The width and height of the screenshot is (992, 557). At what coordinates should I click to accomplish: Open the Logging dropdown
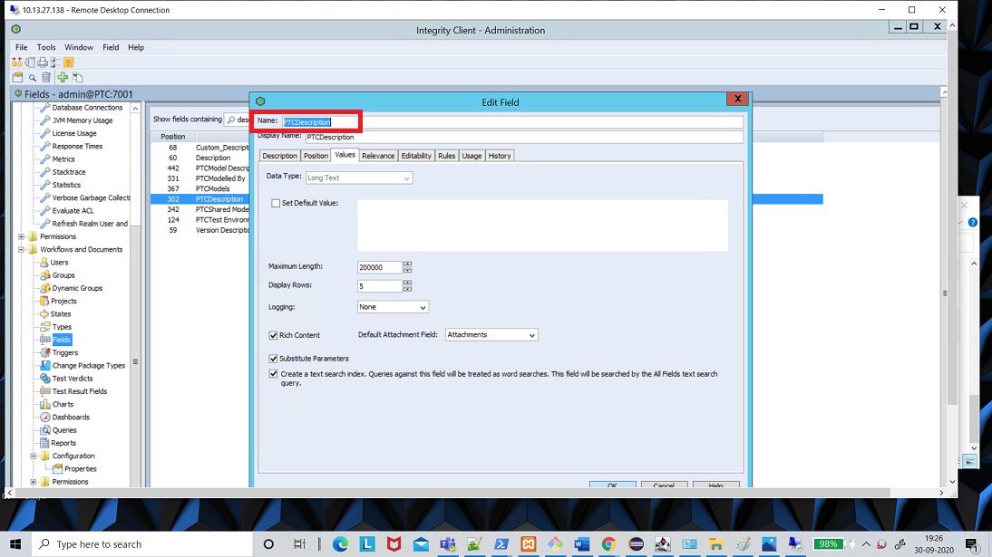point(392,307)
